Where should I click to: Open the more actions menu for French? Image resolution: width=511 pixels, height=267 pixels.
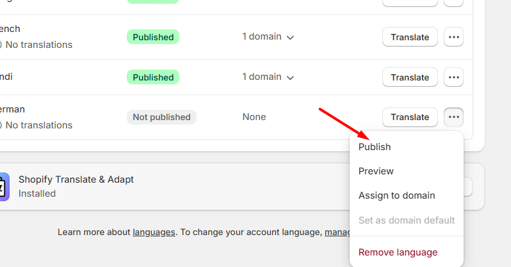453,37
